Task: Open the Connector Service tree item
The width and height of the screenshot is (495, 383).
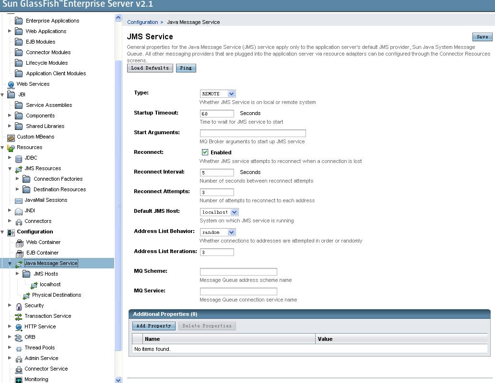Action: tap(46, 369)
